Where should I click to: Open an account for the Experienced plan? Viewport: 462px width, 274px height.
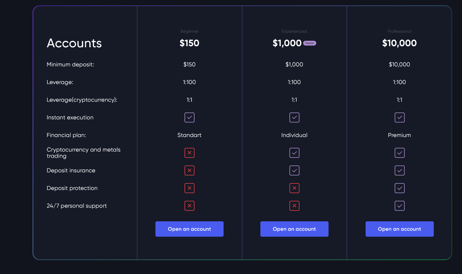pyautogui.click(x=295, y=229)
